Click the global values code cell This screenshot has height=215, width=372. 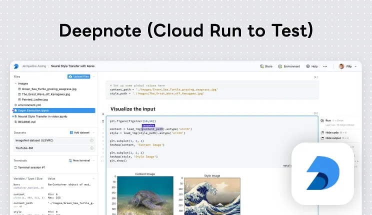(x=212, y=89)
